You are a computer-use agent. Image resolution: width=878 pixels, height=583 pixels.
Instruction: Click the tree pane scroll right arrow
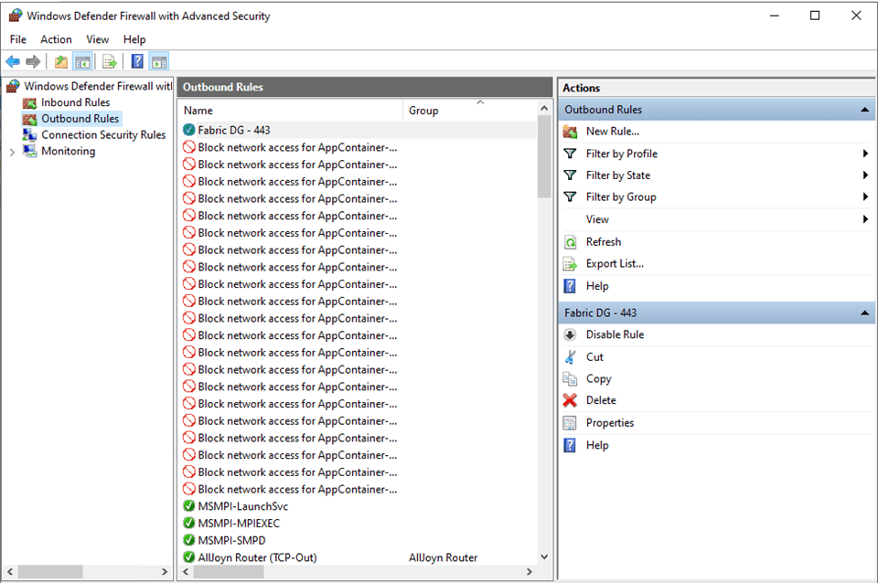pos(165,572)
